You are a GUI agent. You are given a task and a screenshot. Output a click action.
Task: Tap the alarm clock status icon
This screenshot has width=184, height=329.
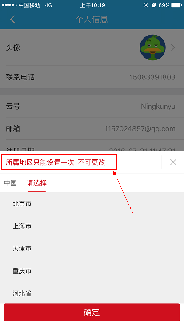point(154,5)
